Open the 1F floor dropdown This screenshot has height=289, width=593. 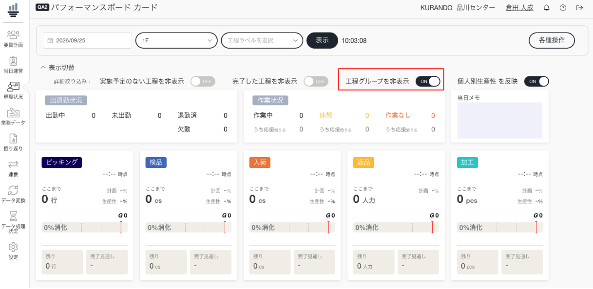176,40
